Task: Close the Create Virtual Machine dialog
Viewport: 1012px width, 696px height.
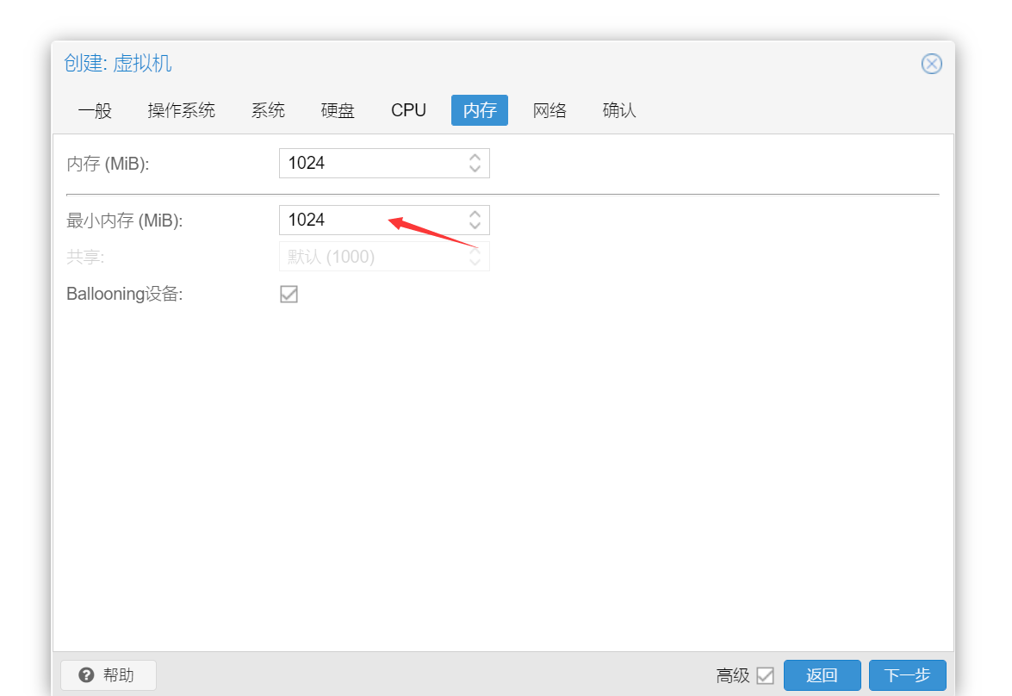Action: pos(931,64)
